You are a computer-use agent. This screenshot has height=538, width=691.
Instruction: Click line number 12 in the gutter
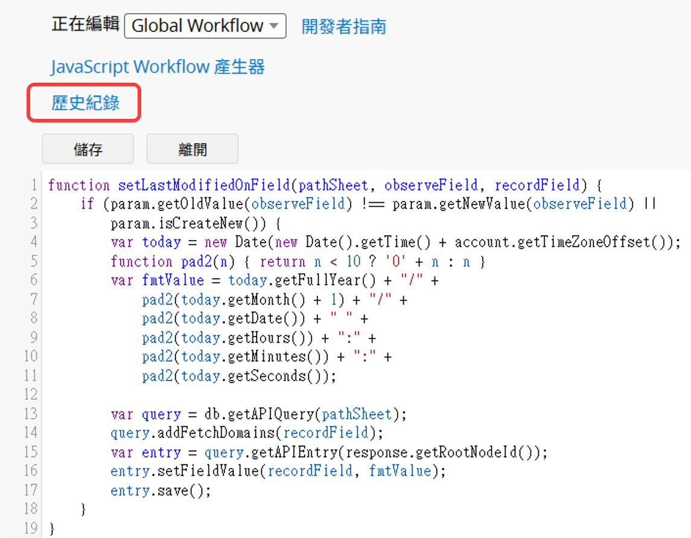[x=31, y=394]
